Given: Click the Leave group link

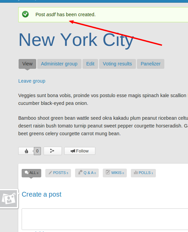Looking at the screenshot, I should click(32, 81).
